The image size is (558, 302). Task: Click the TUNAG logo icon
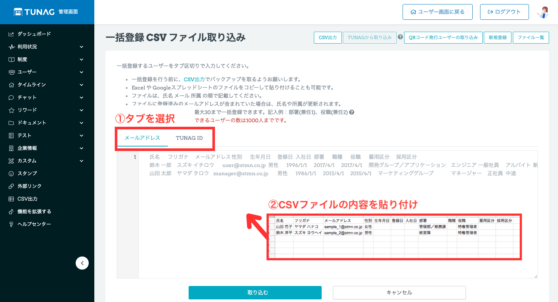pyautogui.click(x=18, y=12)
